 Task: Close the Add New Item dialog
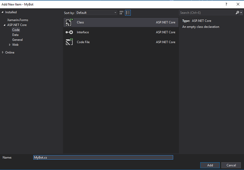pos(238,4)
